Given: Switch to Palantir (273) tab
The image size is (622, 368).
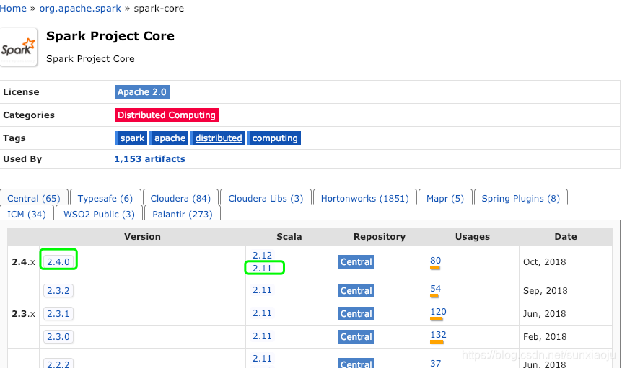Looking at the screenshot, I should pos(183,214).
